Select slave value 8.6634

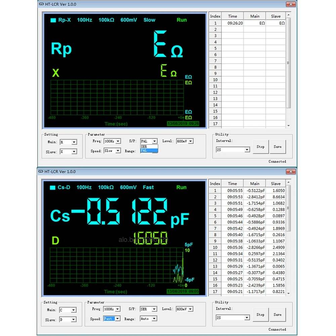pyautogui.click(x=276, y=197)
